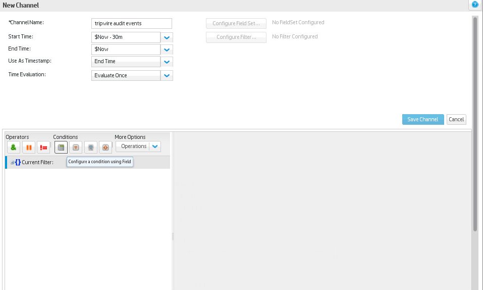Screen dimensions: 483x290
Task: Open the Use As Timestamp dropdown
Action: [x=167, y=62]
